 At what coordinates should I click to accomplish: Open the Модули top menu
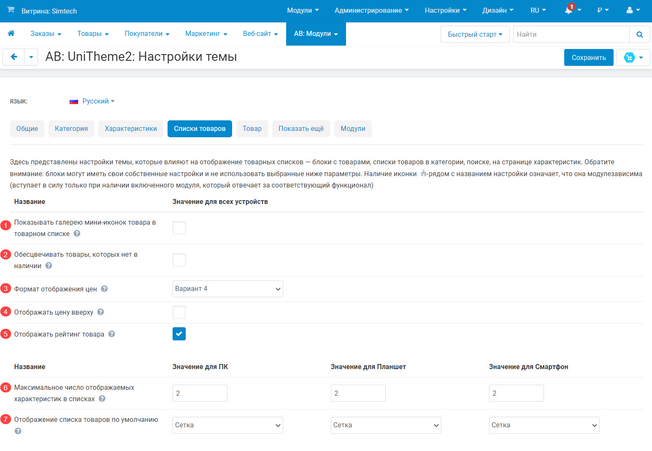point(303,10)
